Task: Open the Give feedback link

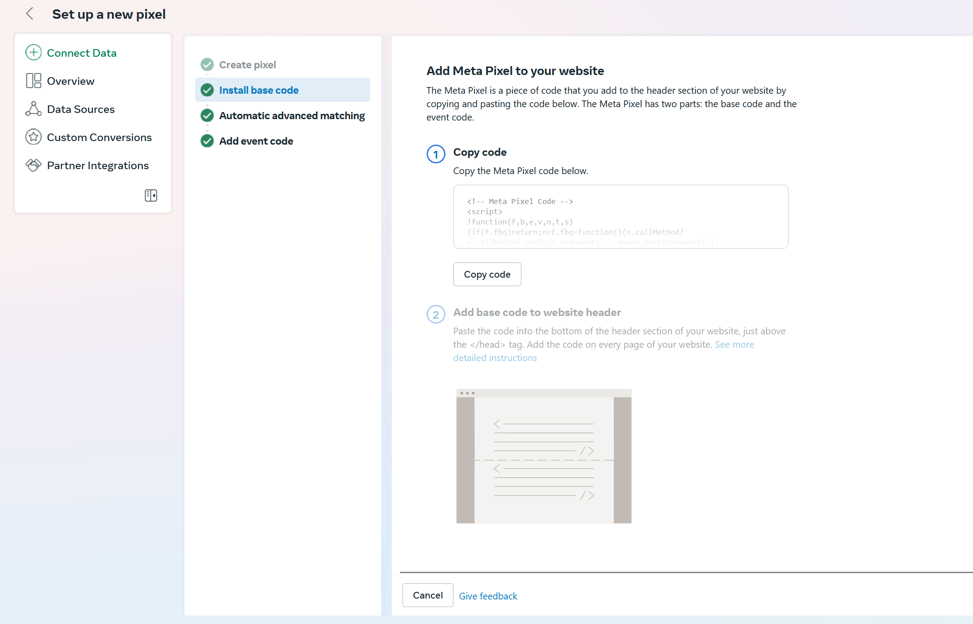Action: 488,596
